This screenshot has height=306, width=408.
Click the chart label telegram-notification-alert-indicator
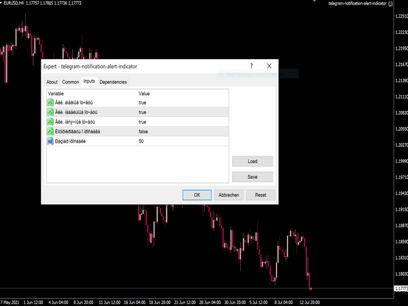(357, 3)
